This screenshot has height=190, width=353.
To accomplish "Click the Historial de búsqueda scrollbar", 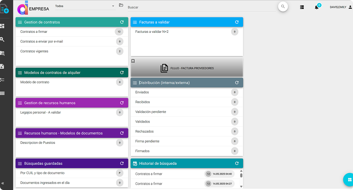I will [x=241, y=176].
